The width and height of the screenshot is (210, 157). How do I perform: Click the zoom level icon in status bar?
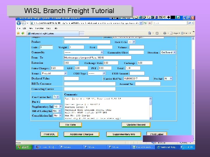[181, 143]
